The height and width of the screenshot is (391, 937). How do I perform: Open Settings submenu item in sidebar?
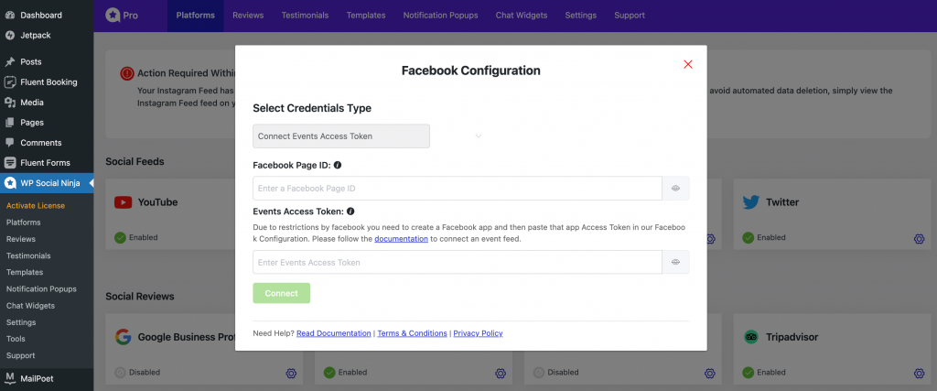click(x=21, y=322)
